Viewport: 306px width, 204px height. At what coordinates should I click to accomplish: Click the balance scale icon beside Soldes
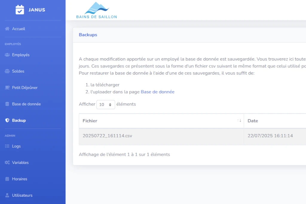[7, 71]
